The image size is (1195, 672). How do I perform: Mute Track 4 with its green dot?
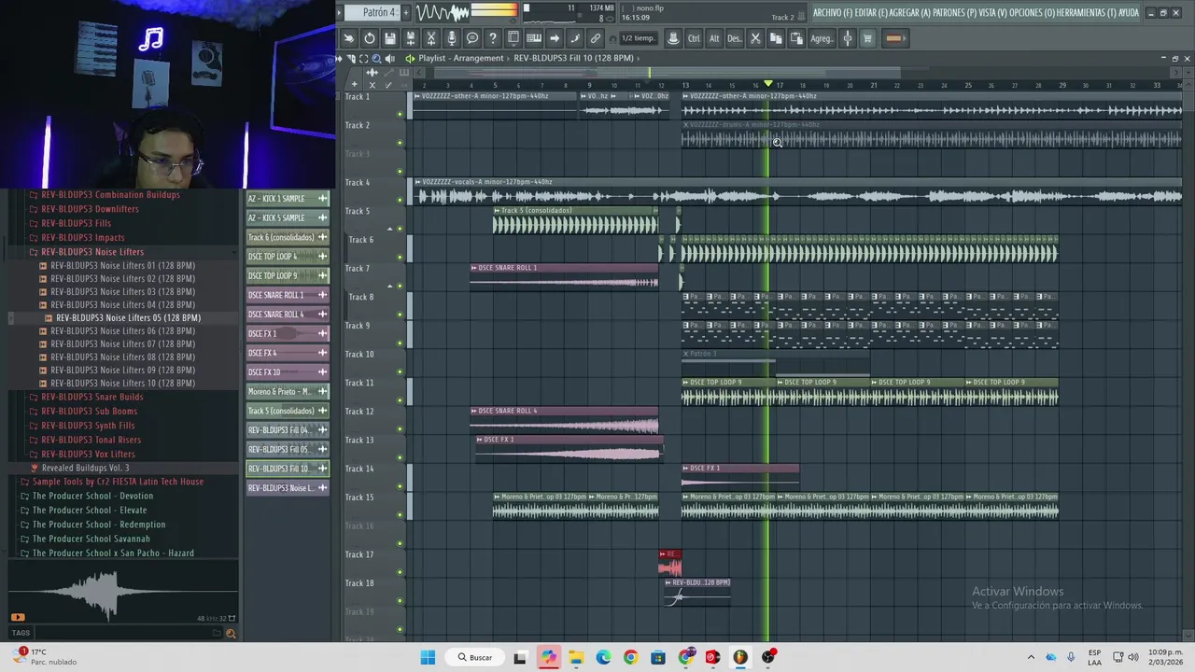401,200
